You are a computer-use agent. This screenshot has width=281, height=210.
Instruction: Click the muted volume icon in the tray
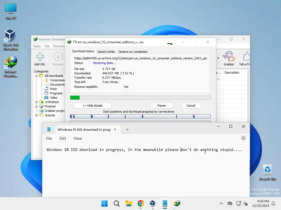[246, 203]
